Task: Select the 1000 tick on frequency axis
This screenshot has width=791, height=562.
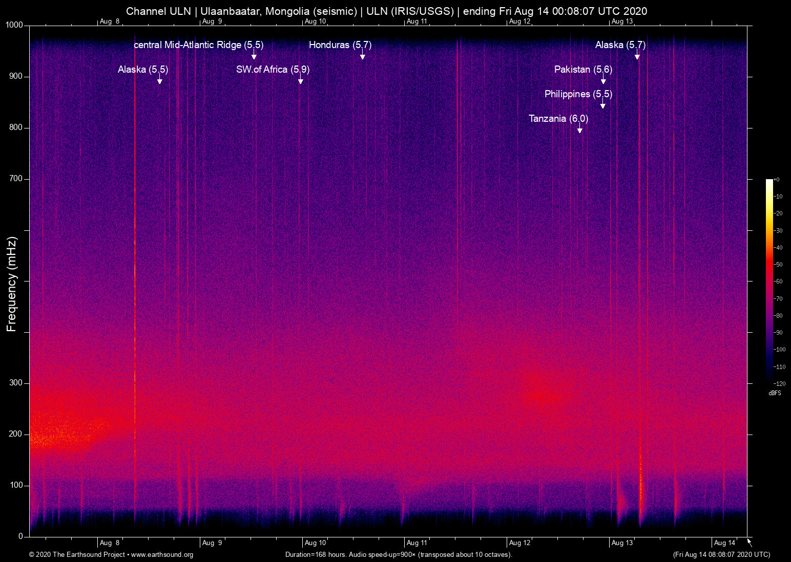Action: coord(14,25)
